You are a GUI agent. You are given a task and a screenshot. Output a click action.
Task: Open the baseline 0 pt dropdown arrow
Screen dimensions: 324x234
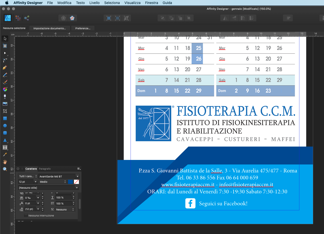[38, 203]
